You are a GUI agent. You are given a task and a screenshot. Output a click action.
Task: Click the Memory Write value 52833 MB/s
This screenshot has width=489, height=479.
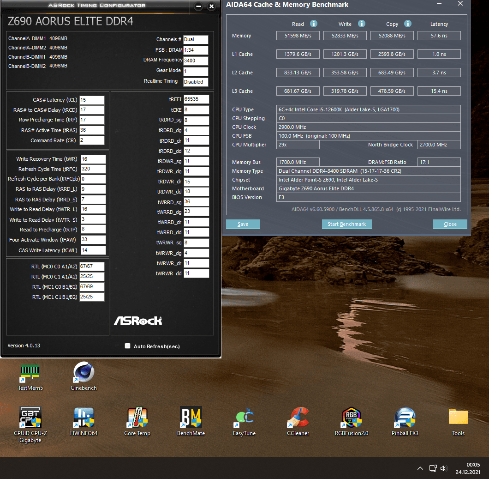point(345,36)
